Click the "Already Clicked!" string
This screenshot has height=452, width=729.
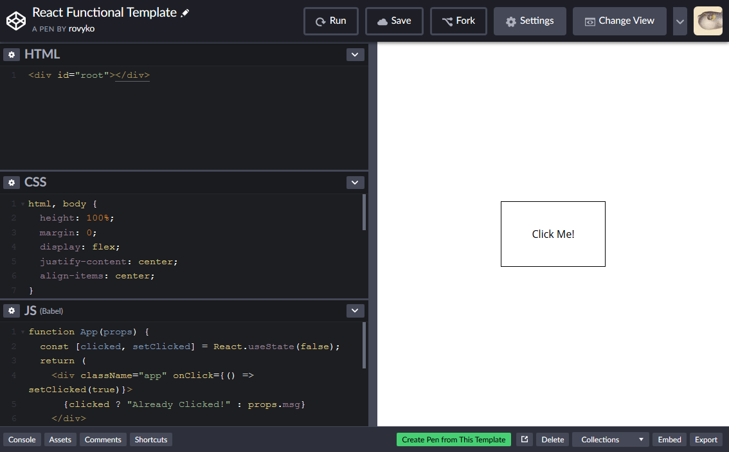179,404
